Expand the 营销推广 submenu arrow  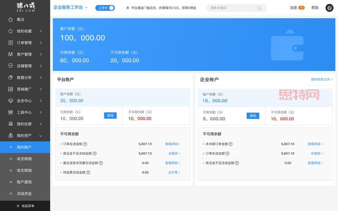[41, 89]
